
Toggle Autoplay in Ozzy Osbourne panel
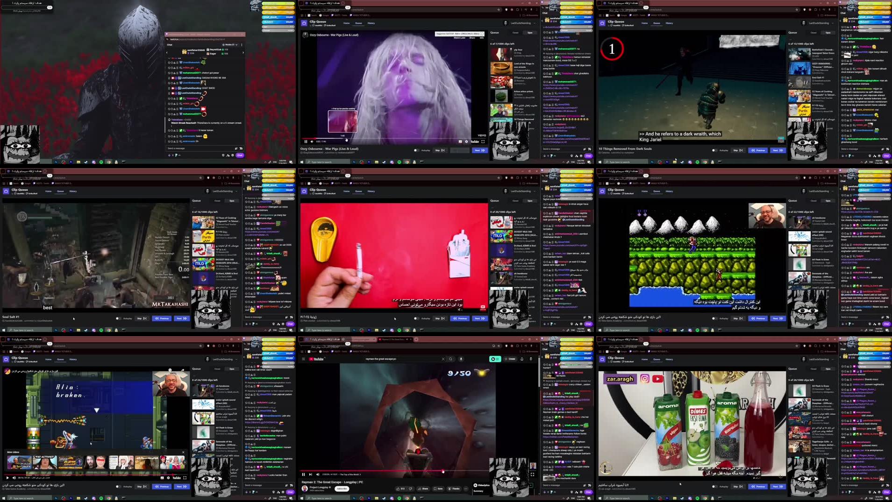click(x=416, y=150)
